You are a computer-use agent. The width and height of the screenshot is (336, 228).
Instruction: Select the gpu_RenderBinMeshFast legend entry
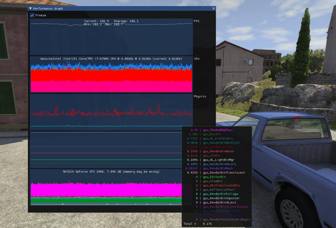click(221, 143)
